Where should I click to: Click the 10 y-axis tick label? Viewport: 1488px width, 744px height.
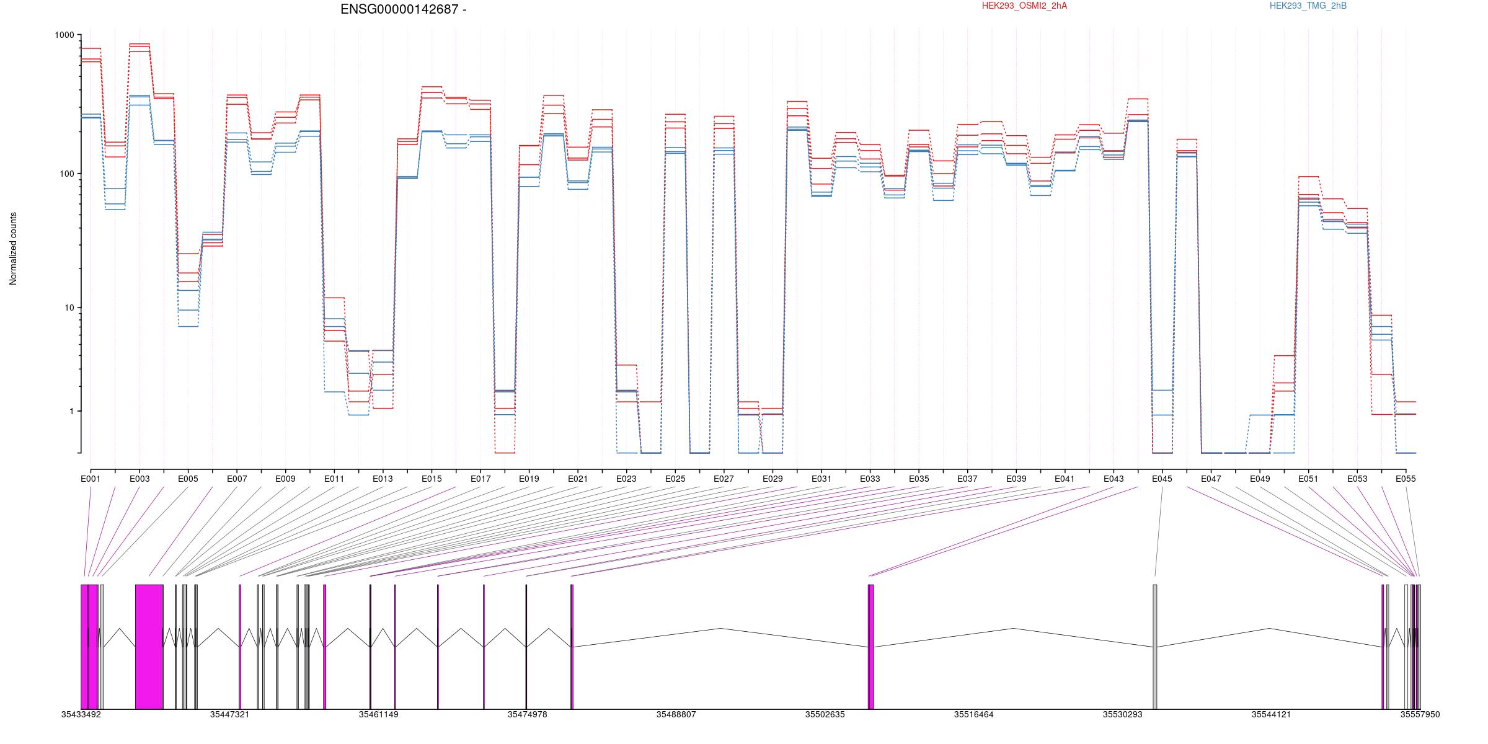pyautogui.click(x=69, y=308)
